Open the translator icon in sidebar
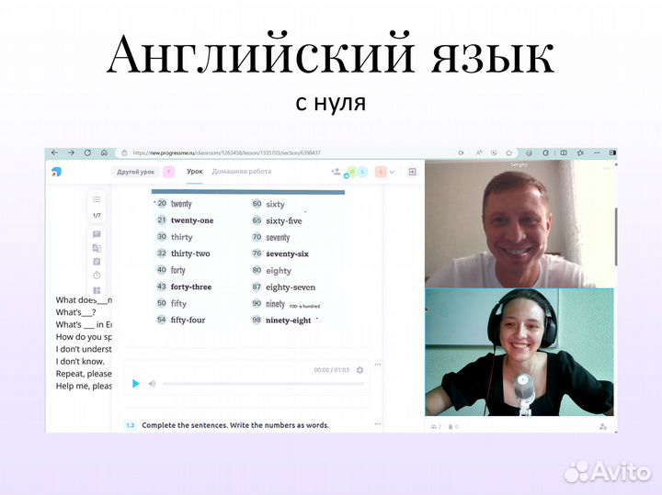 pos(97,248)
